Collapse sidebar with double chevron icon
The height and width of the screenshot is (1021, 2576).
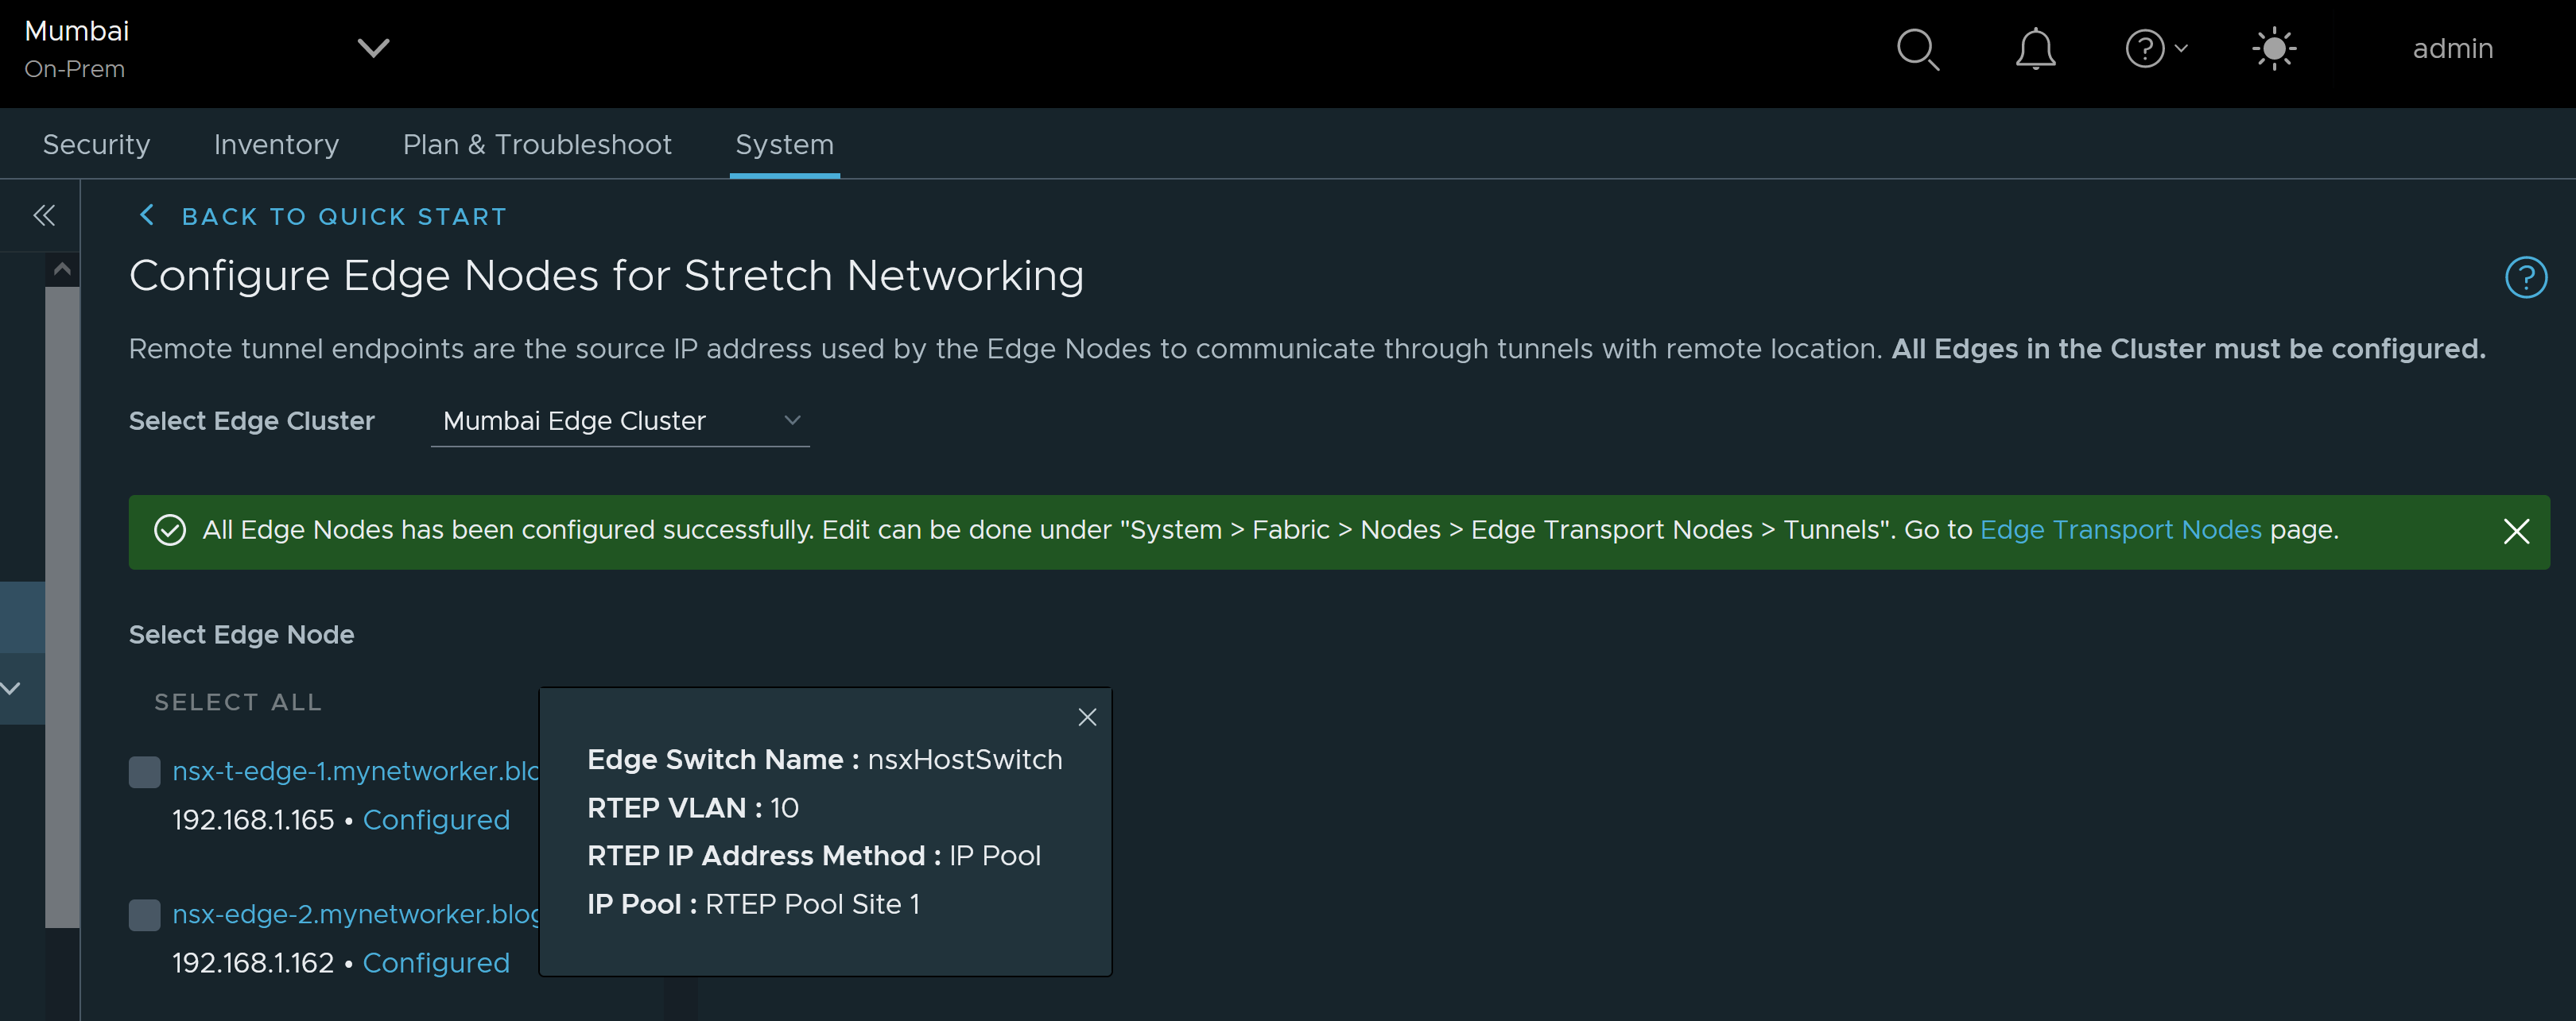(x=44, y=216)
